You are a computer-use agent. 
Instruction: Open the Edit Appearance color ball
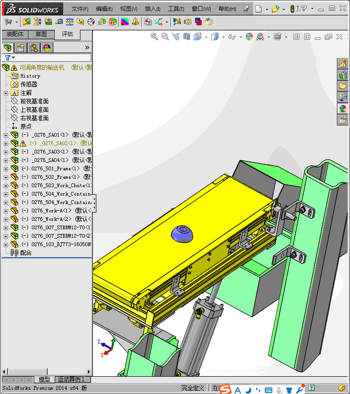(249, 36)
